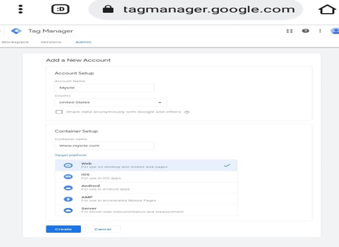The width and height of the screenshot is (339, 247).
Task: Open the browser three-dot menu
Action: tap(21, 10)
